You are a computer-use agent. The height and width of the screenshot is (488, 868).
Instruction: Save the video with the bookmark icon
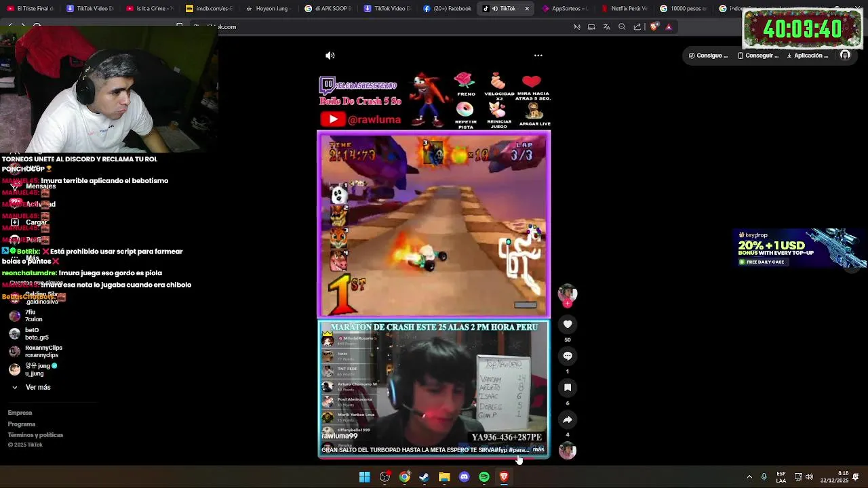(x=568, y=388)
